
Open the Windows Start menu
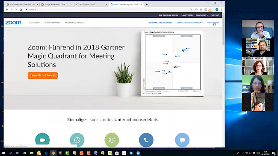pos(3,153)
